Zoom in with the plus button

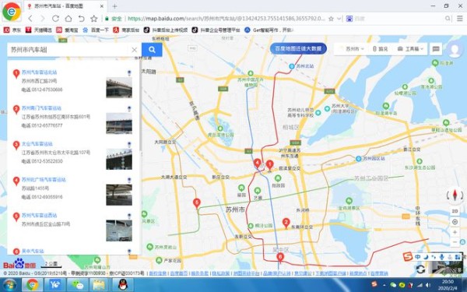tap(455, 232)
